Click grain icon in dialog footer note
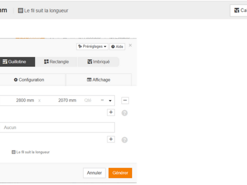247x185 pixels. pos(14,152)
